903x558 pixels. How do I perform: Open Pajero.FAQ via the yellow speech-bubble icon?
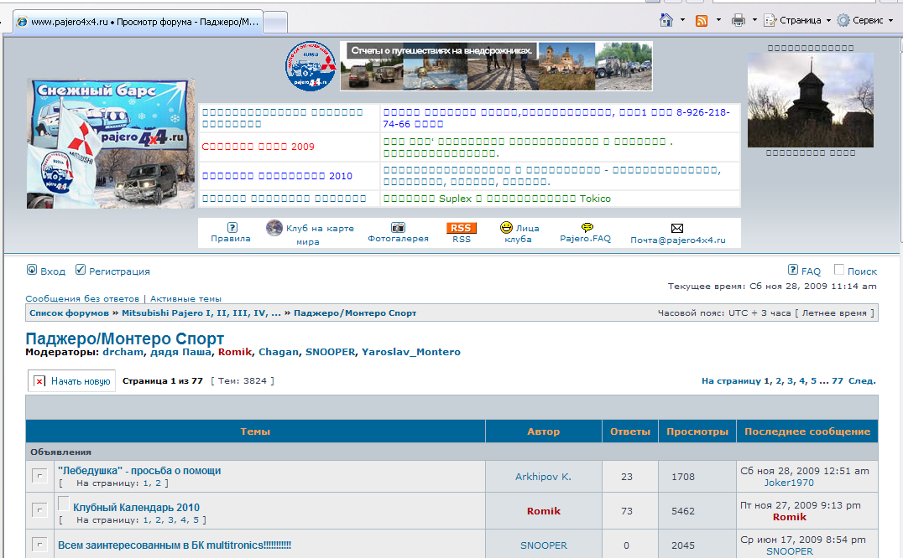[x=587, y=227]
